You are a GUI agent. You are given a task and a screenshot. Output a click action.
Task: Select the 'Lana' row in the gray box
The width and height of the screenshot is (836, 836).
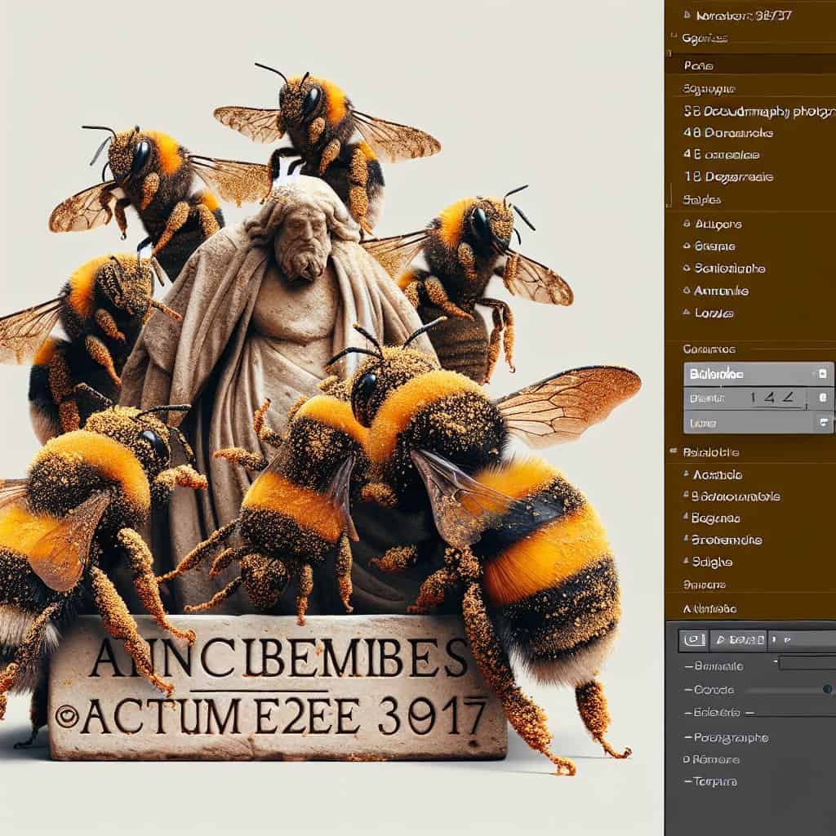click(x=758, y=424)
